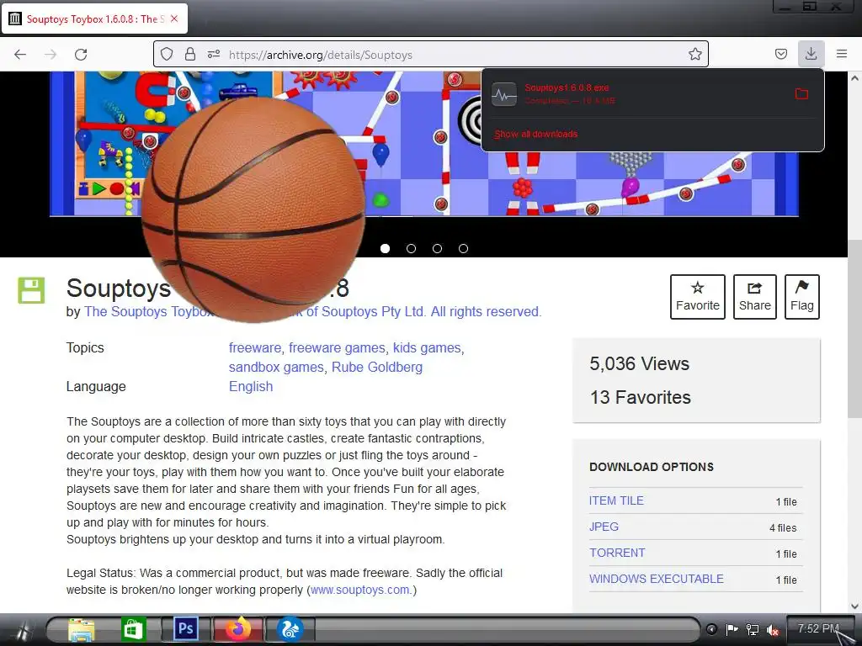Click the muted volume tray icon
This screenshot has width=862, height=646.
point(773,629)
